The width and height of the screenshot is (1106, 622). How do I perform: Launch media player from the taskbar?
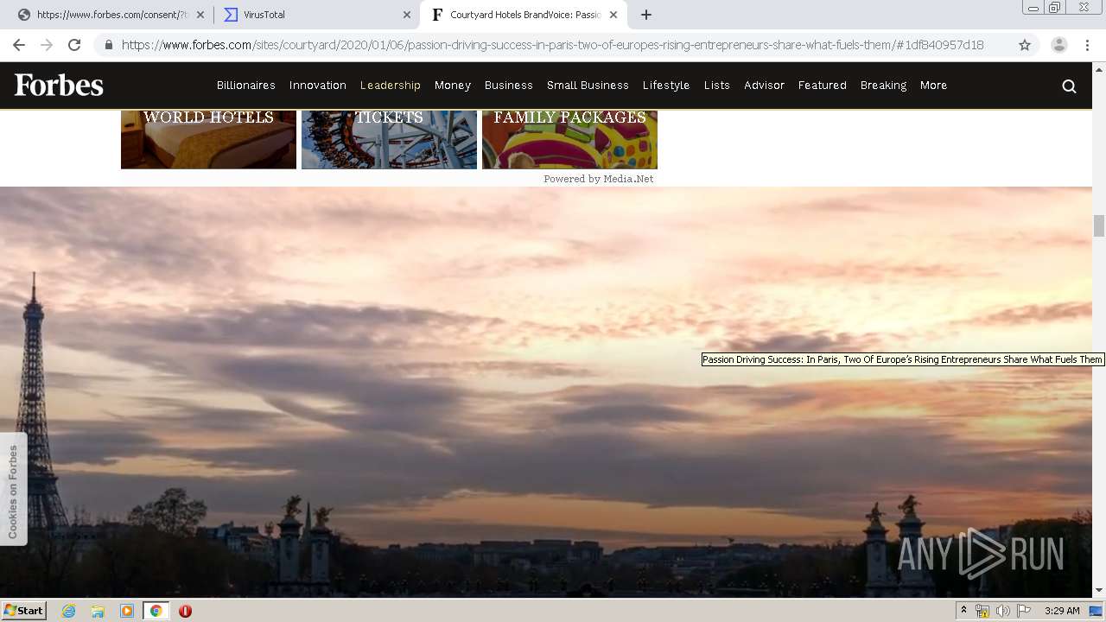click(127, 611)
